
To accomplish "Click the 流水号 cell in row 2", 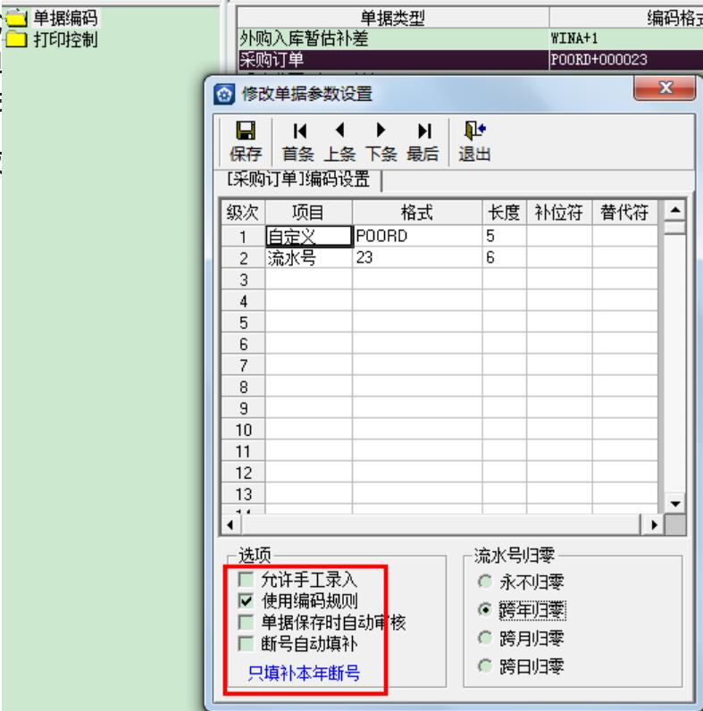I will (308, 258).
